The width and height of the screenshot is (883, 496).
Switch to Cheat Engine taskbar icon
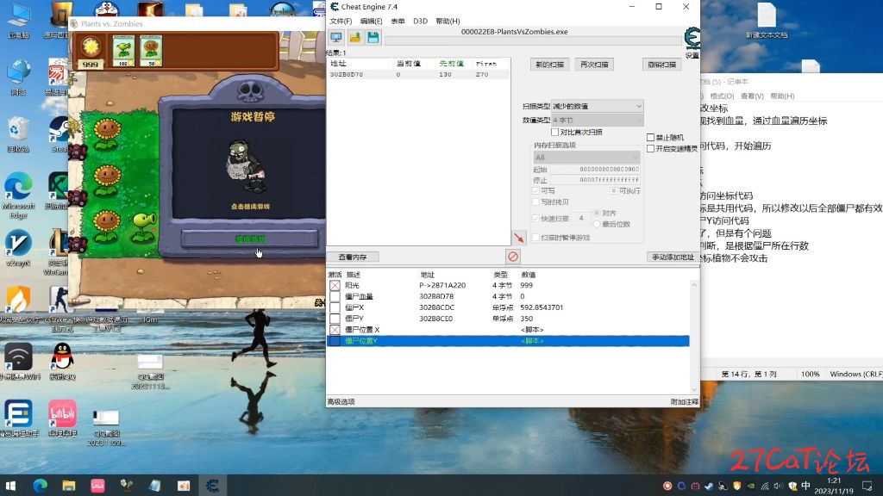[x=212, y=485]
